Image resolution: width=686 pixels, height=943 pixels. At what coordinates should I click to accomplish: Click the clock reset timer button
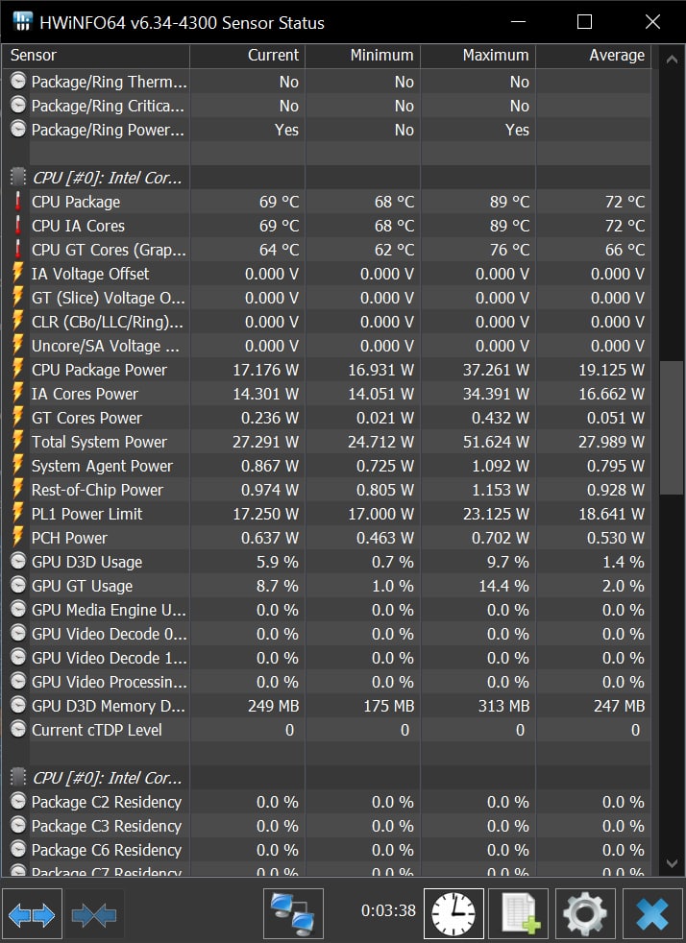click(x=453, y=913)
